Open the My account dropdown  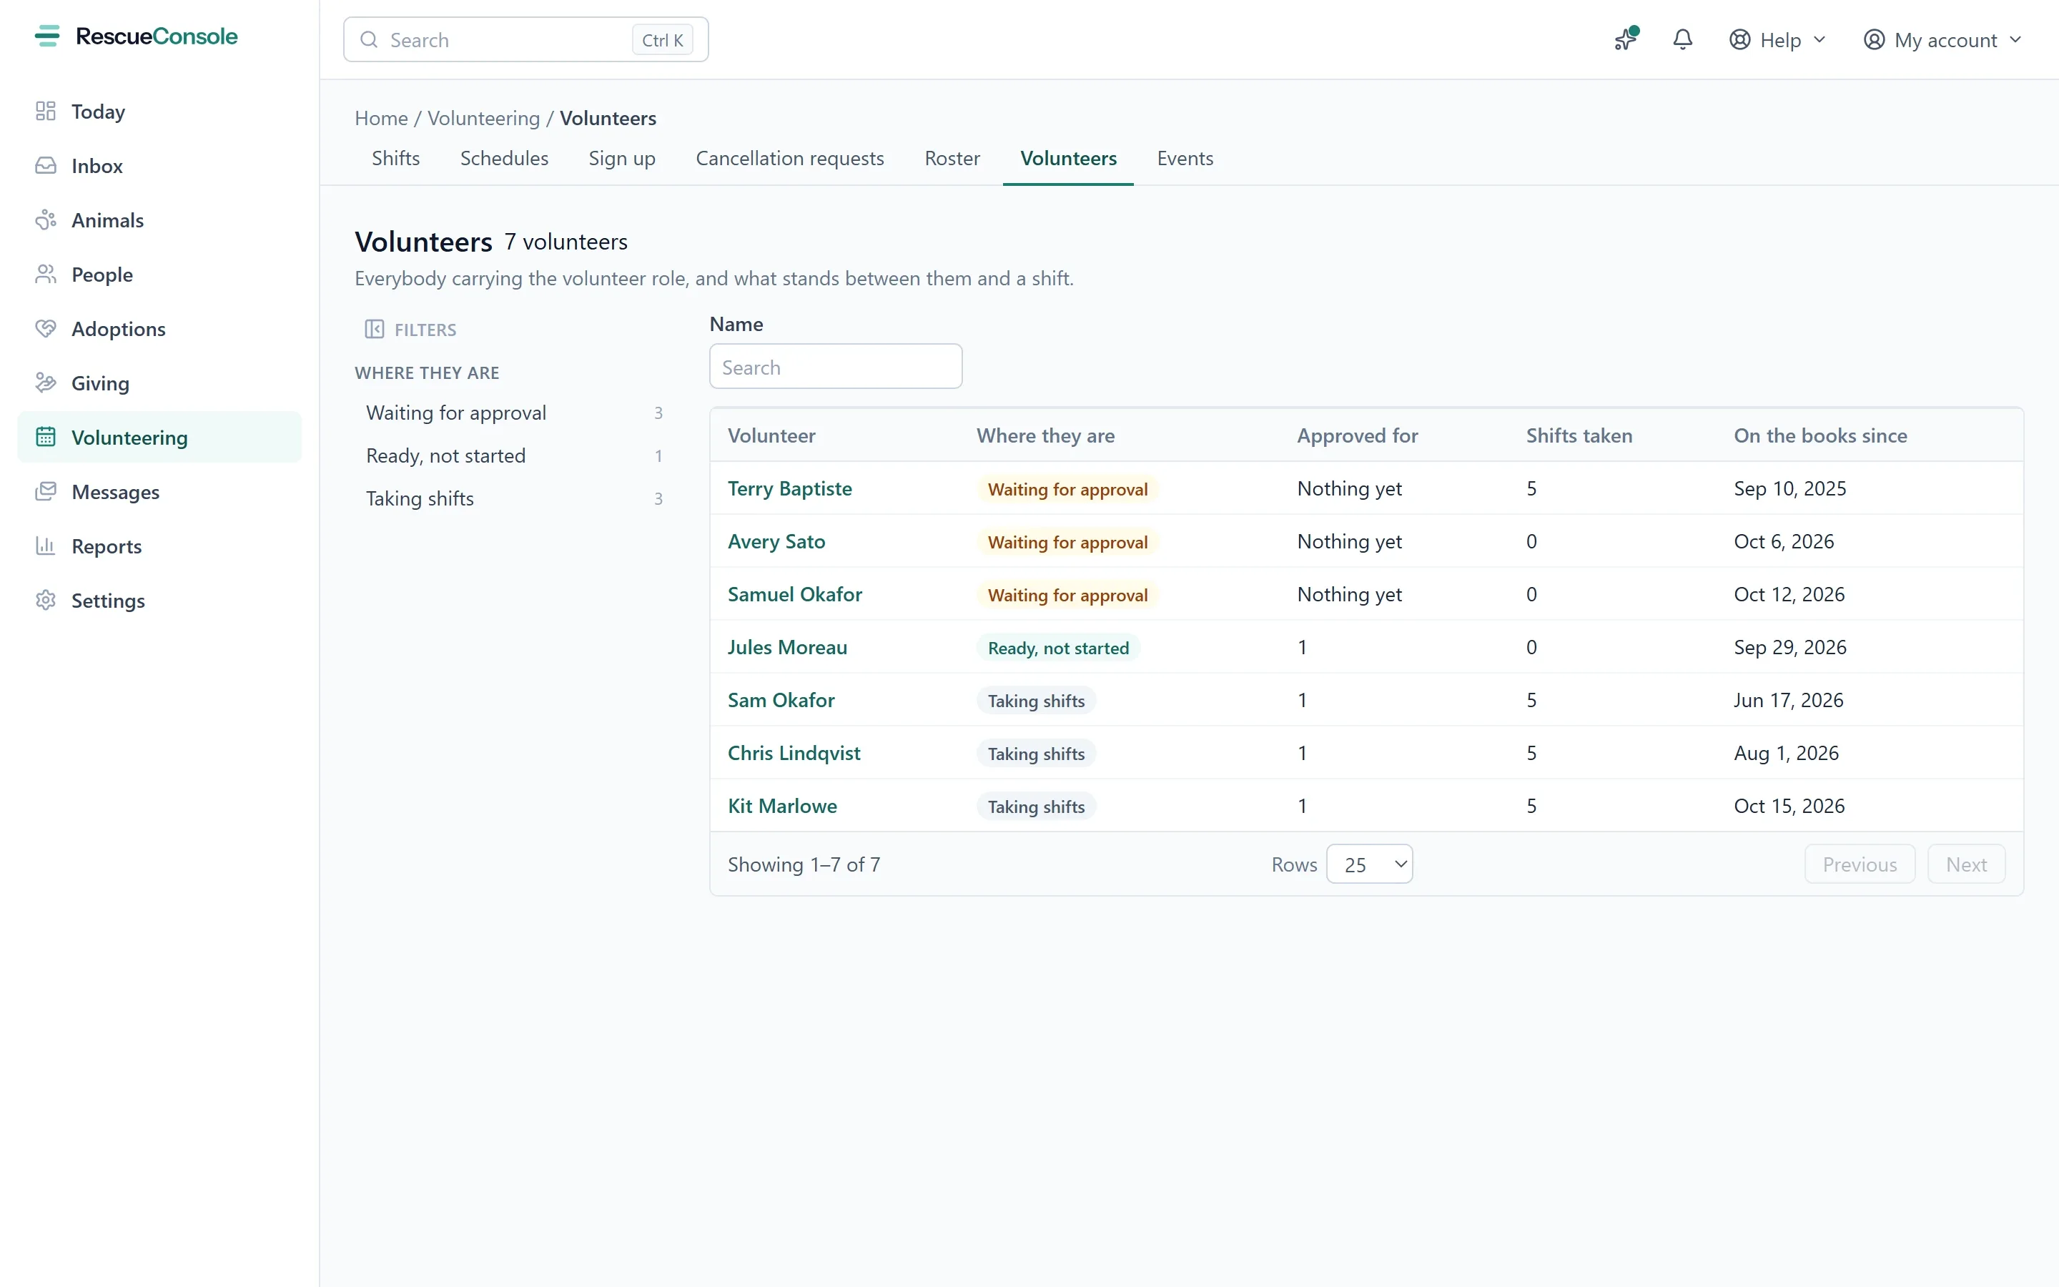point(1942,40)
